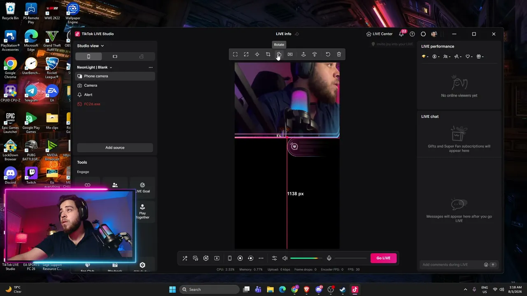The width and height of the screenshot is (527, 296).
Task: Delete the selected source with the trash icon
Action: [x=339, y=54]
